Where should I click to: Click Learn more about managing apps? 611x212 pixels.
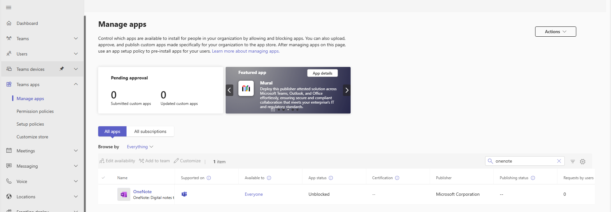click(246, 51)
